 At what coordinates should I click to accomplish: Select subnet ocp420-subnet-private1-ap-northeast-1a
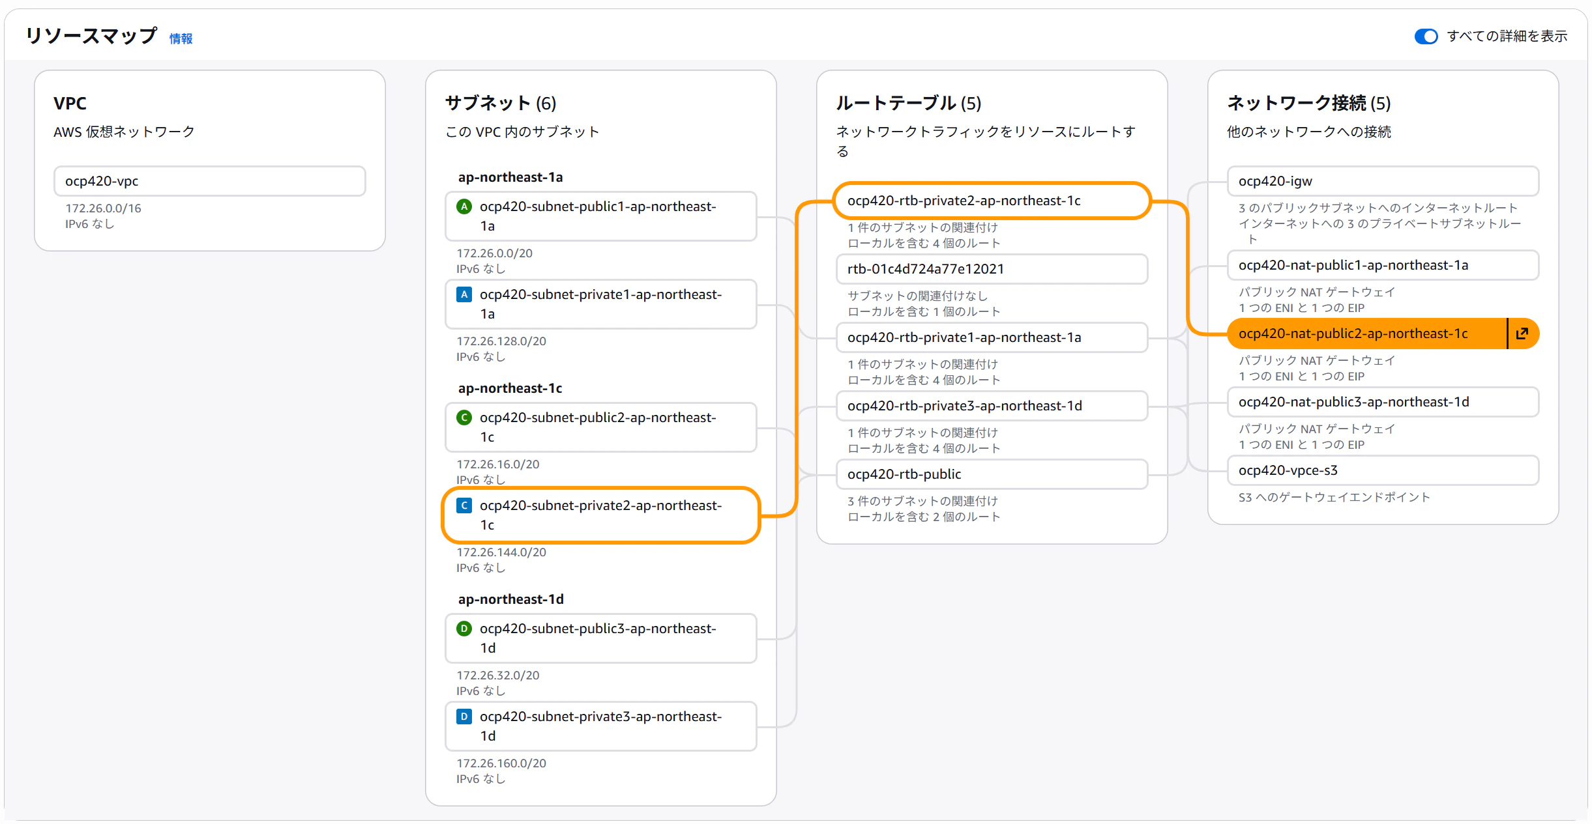(601, 304)
